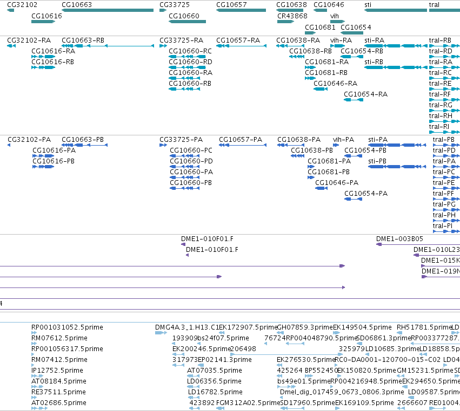Select the polypeptide CG10646-PA
Screen dimensions: 460x411
tap(321, 188)
